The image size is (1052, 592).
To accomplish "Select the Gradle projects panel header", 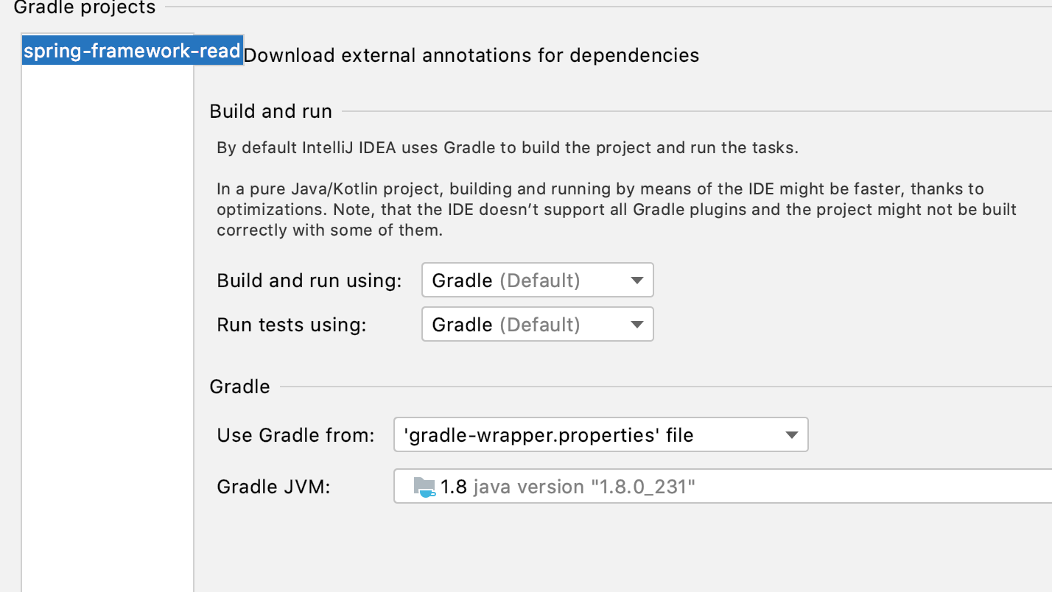I will [83, 9].
